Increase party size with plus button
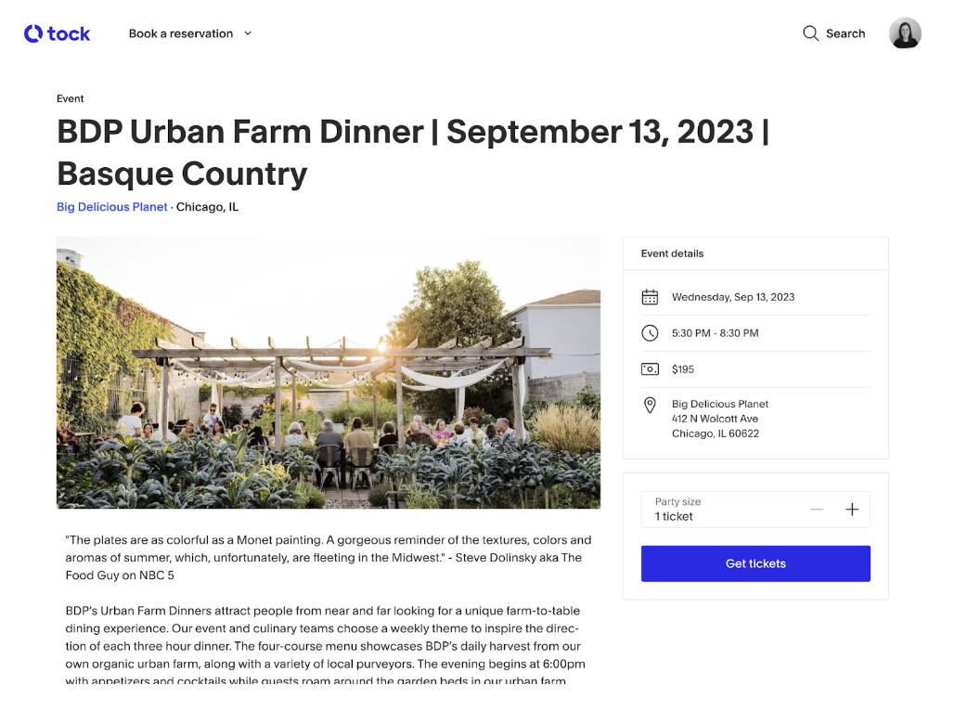Screen dimensions: 954x711 click(x=852, y=510)
